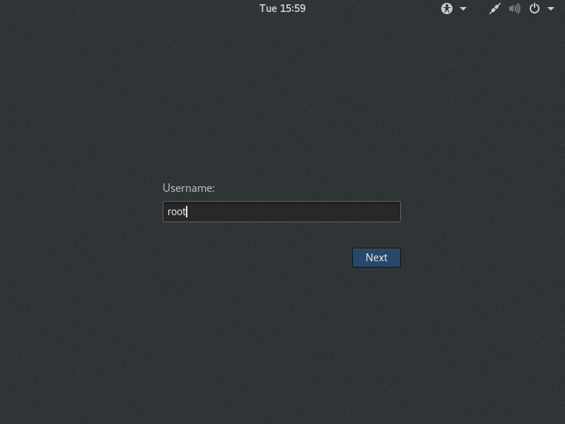Open the clock showing Tue 15:59

pos(283,8)
